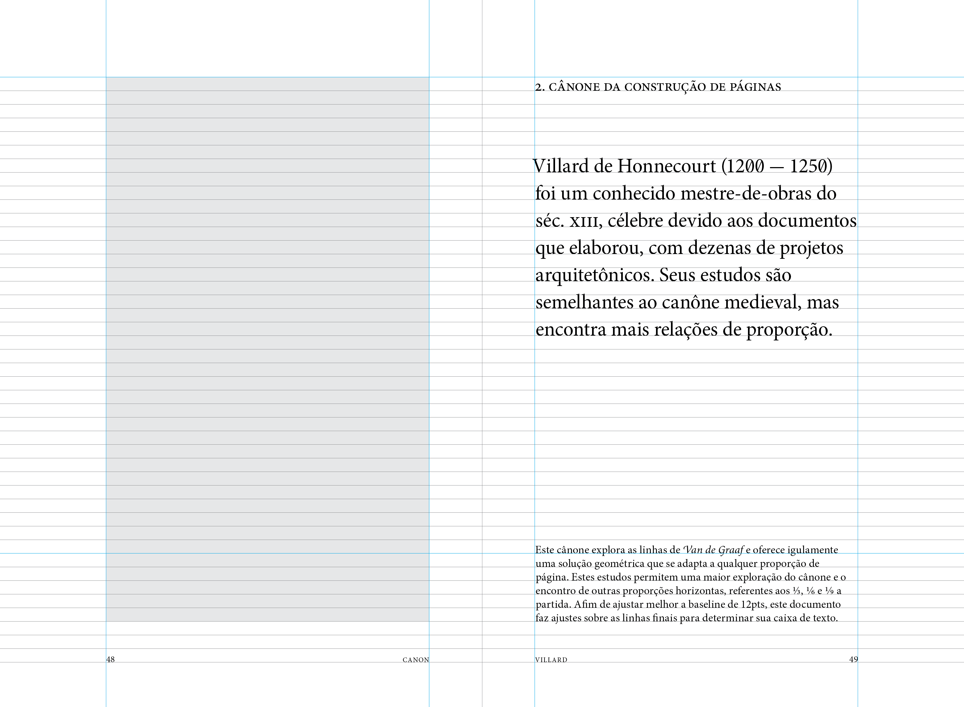The image size is (964, 707).
Task: Click the 'CANON' running footer label
Action: (x=415, y=660)
